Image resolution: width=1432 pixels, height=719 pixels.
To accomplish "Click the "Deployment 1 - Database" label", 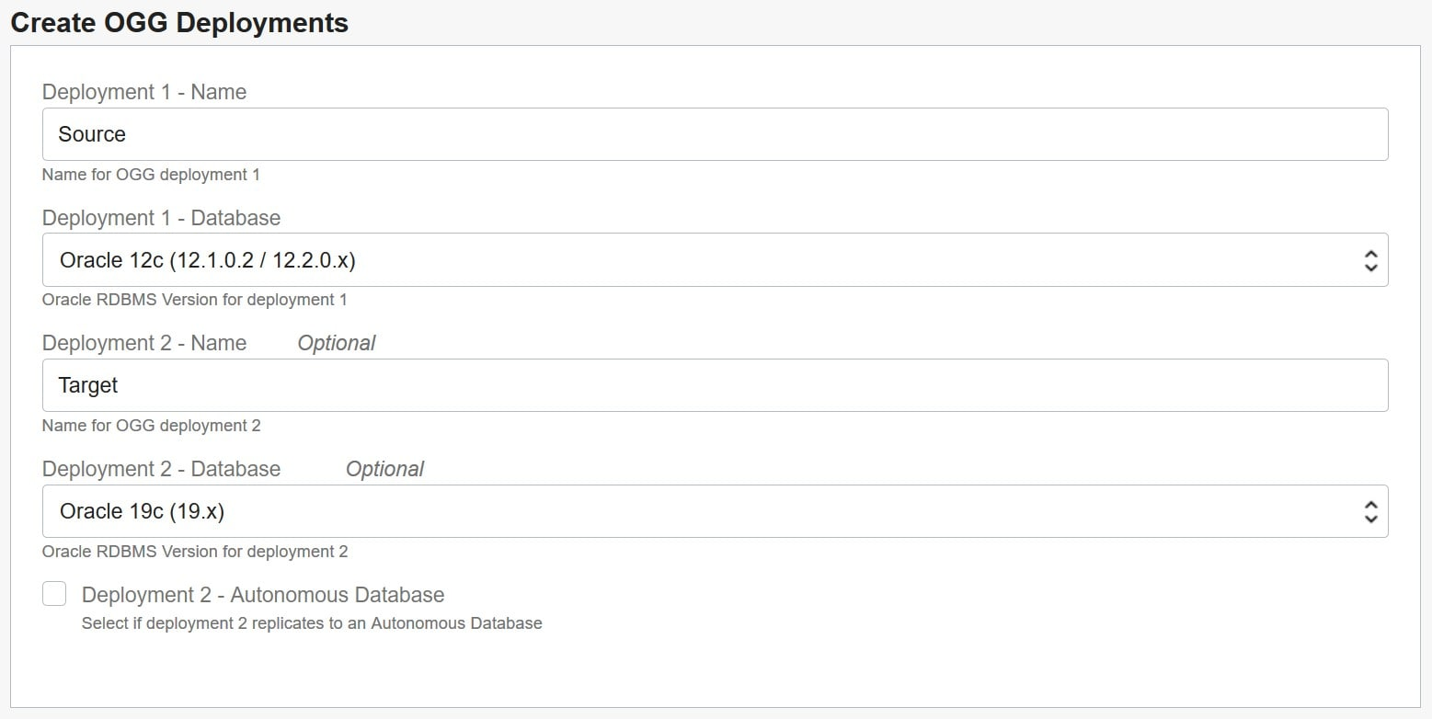I will coord(161,218).
